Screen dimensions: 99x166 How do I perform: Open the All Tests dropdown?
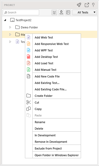click(x=84, y=12)
